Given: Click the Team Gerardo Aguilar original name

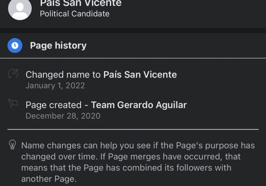Looking at the screenshot, I should pyautogui.click(x=139, y=105).
